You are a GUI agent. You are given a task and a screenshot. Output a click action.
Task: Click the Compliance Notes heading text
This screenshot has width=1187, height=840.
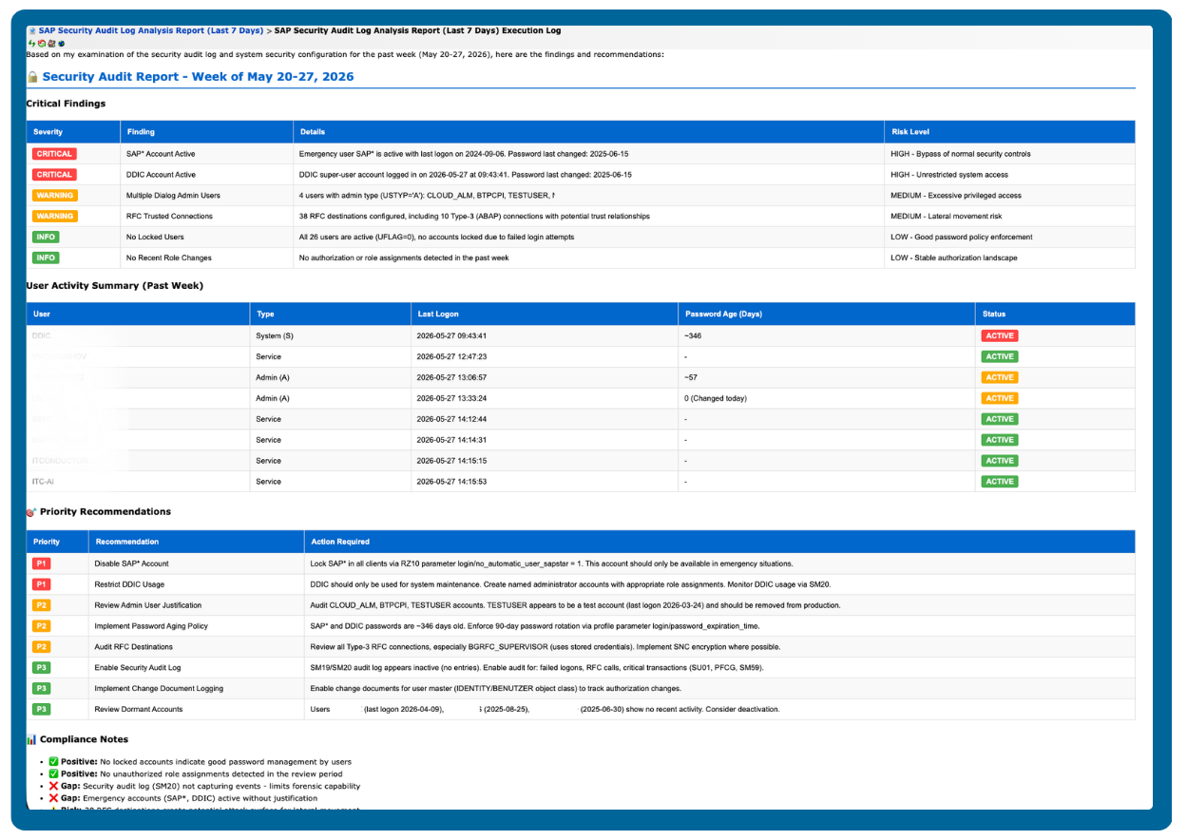(x=84, y=739)
